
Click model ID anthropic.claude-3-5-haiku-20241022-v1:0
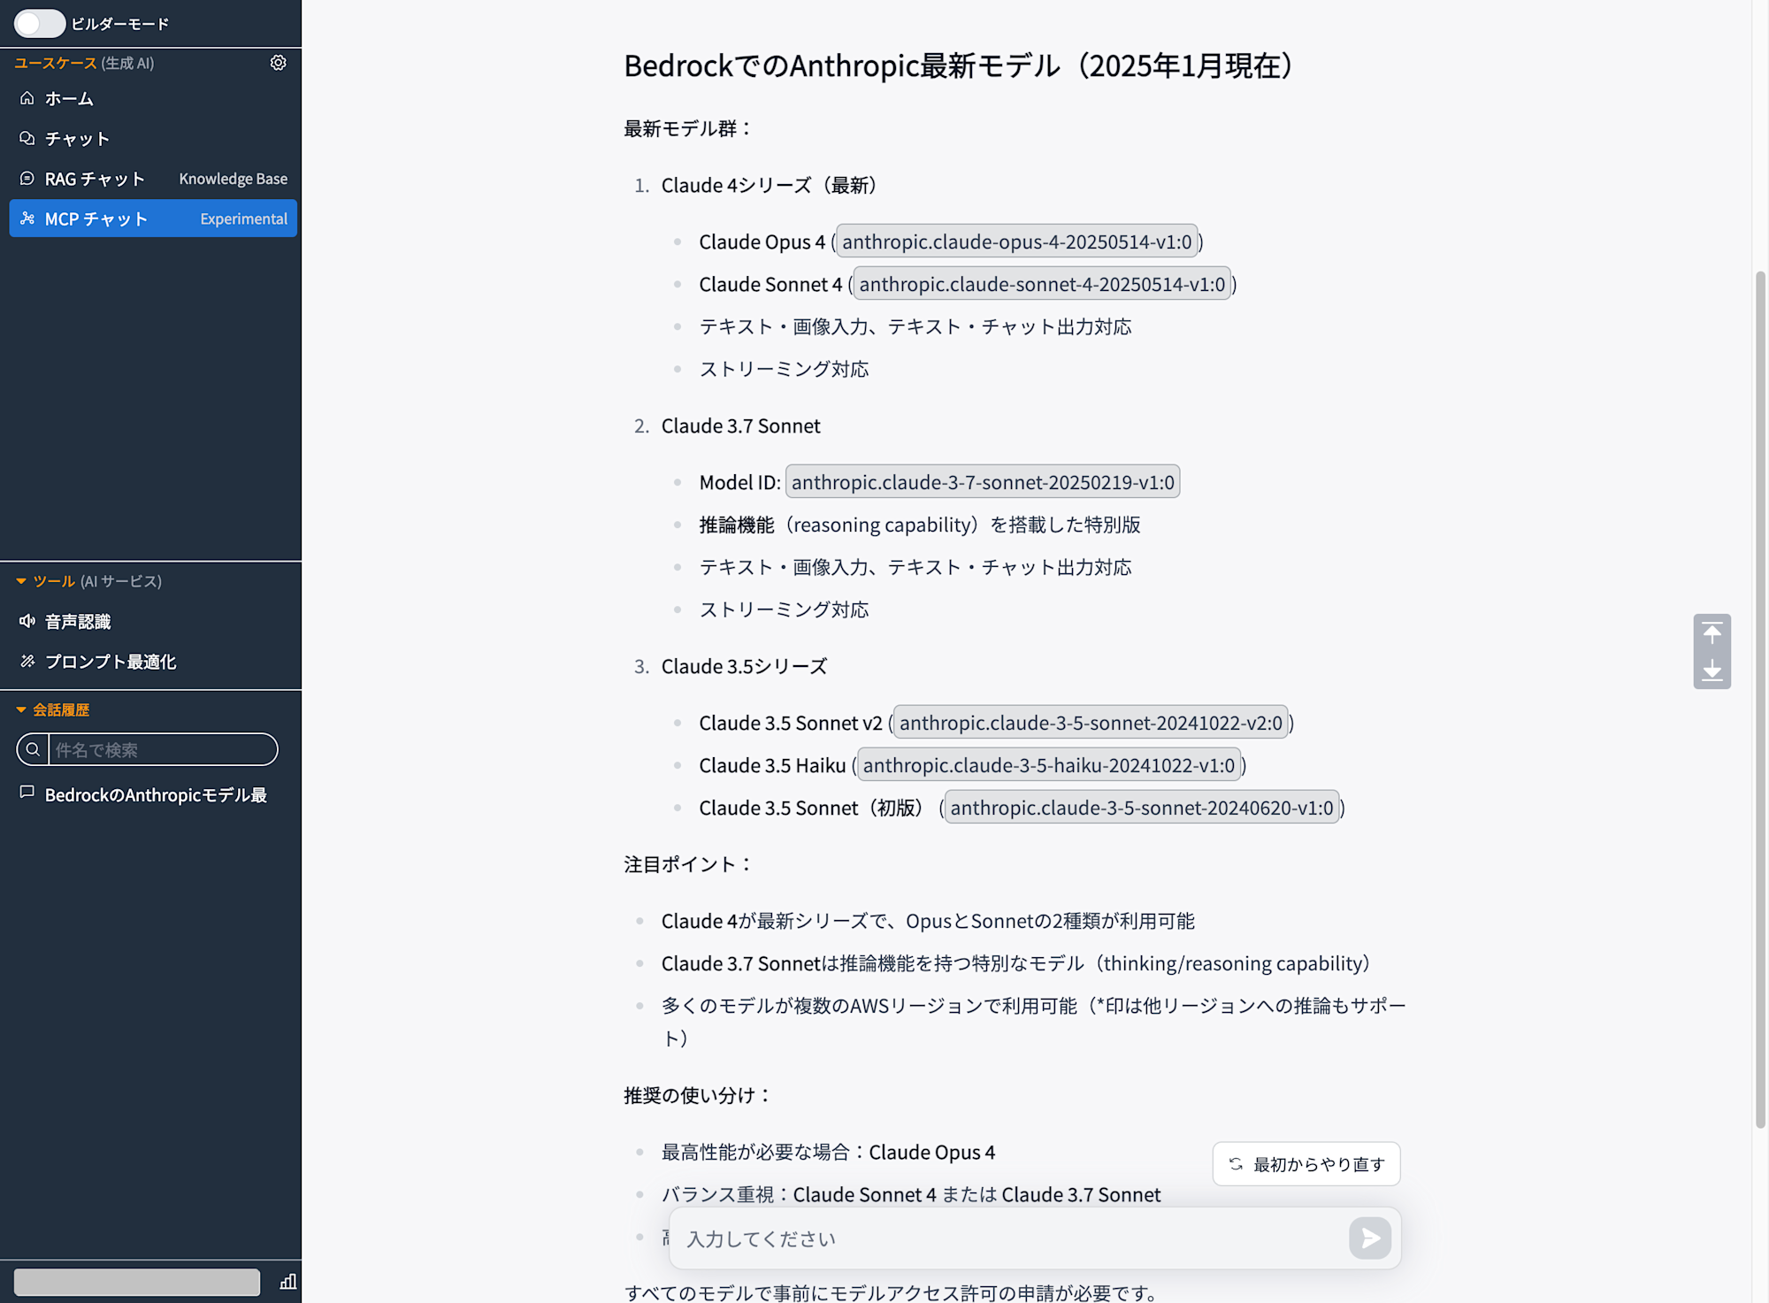(x=1049, y=765)
